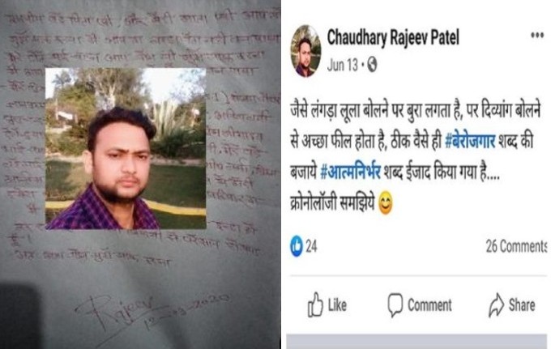551x349 pixels.
Task: Open Chaudhary Rajeev Patel's profile picture
Action: (305, 51)
